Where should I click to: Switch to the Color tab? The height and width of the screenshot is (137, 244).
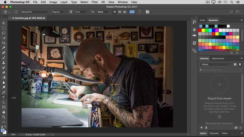(x=202, y=20)
